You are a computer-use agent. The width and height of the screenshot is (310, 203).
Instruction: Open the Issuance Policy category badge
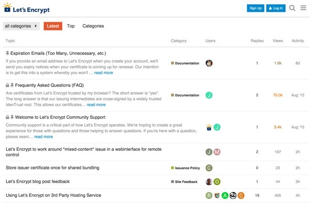pos(185,168)
